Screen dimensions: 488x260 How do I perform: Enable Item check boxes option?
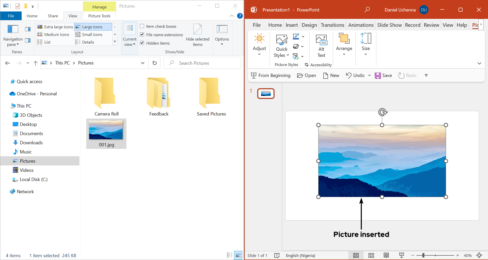[142, 26]
